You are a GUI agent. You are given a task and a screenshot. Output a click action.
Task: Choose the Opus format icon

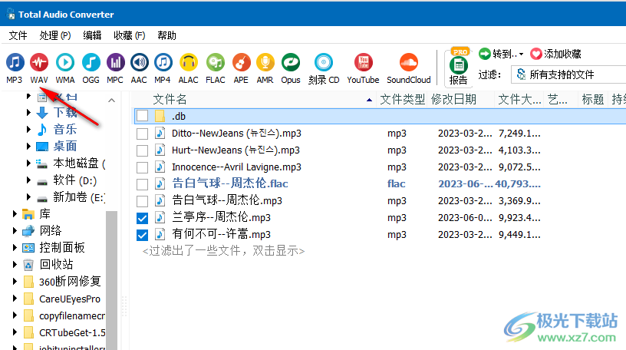(x=291, y=68)
